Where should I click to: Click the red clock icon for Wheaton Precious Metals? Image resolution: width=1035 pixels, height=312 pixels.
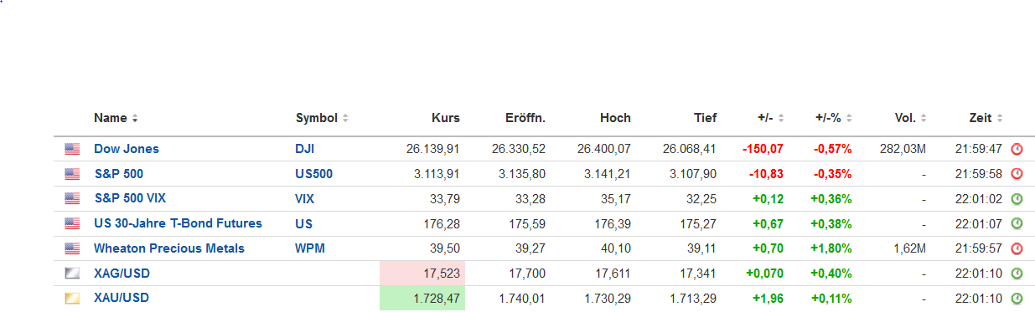pos(1017,248)
